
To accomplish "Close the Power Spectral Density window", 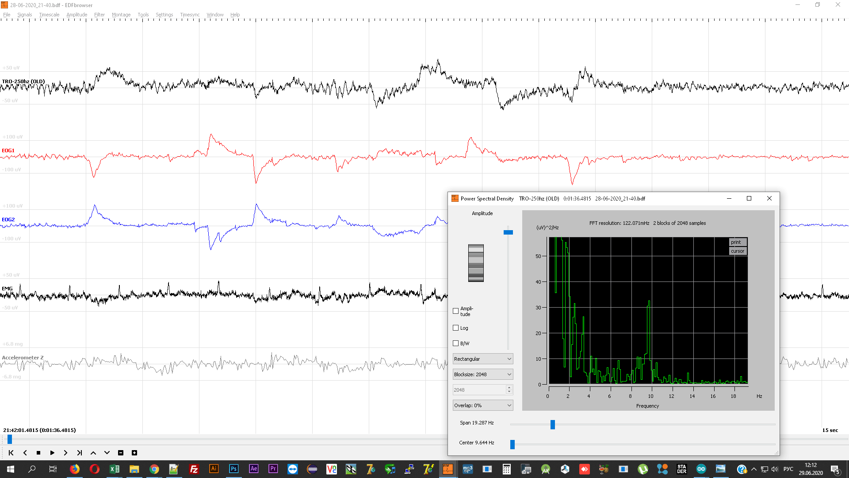I will 769,198.
